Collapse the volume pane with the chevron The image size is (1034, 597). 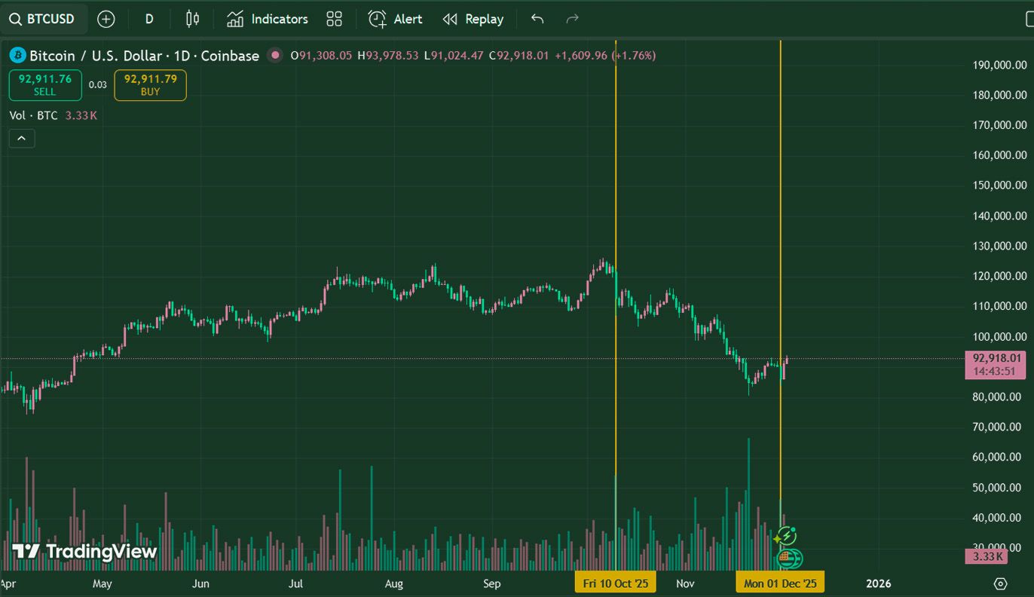pyautogui.click(x=21, y=138)
